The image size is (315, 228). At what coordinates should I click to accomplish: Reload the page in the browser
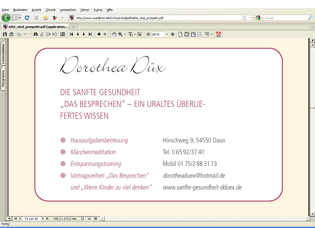point(27,18)
